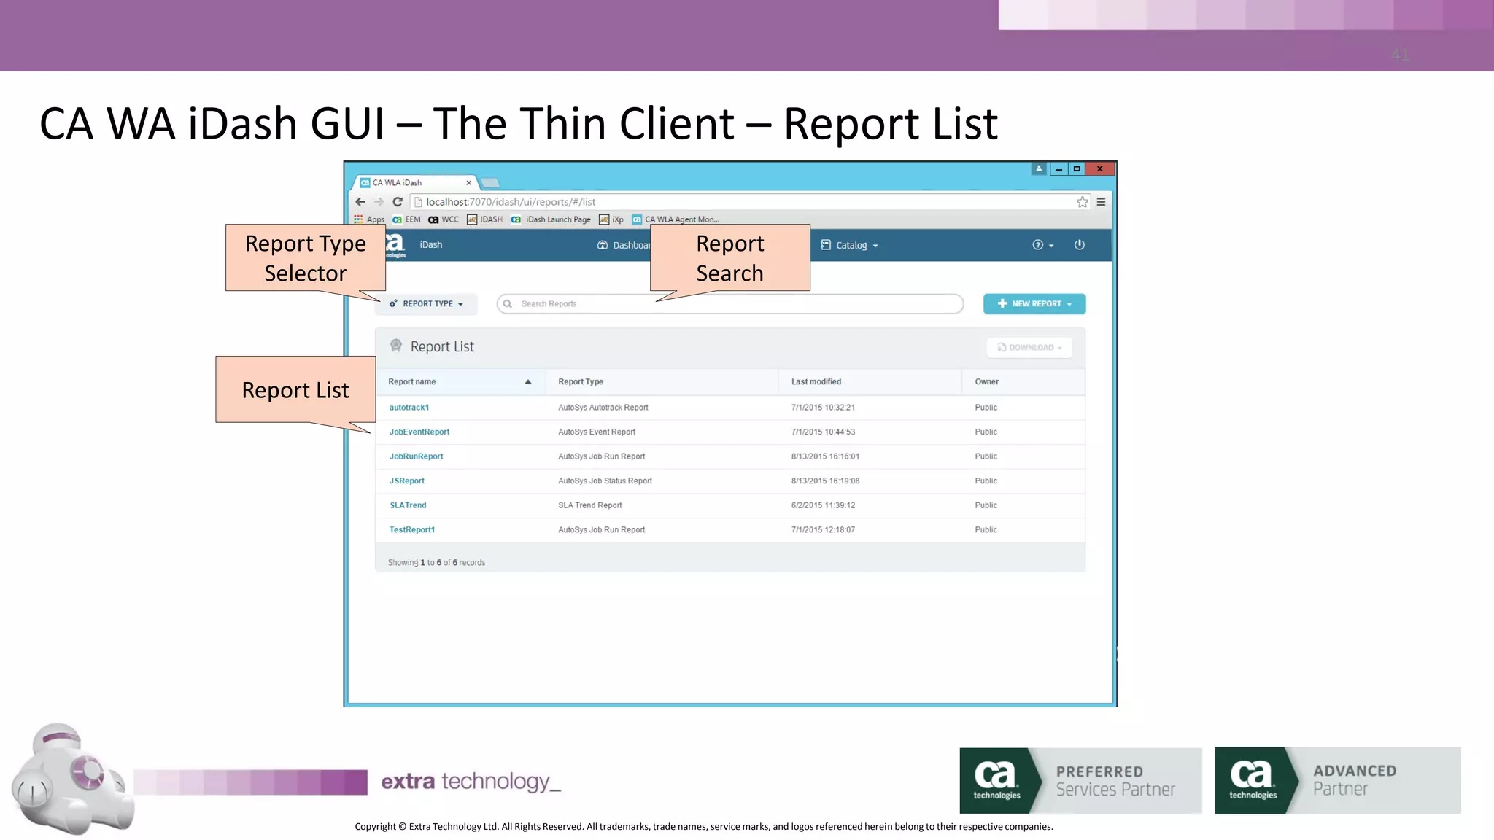Open the Dashboard menu item
The width and height of the screenshot is (1494, 840).
click(624, 245)
